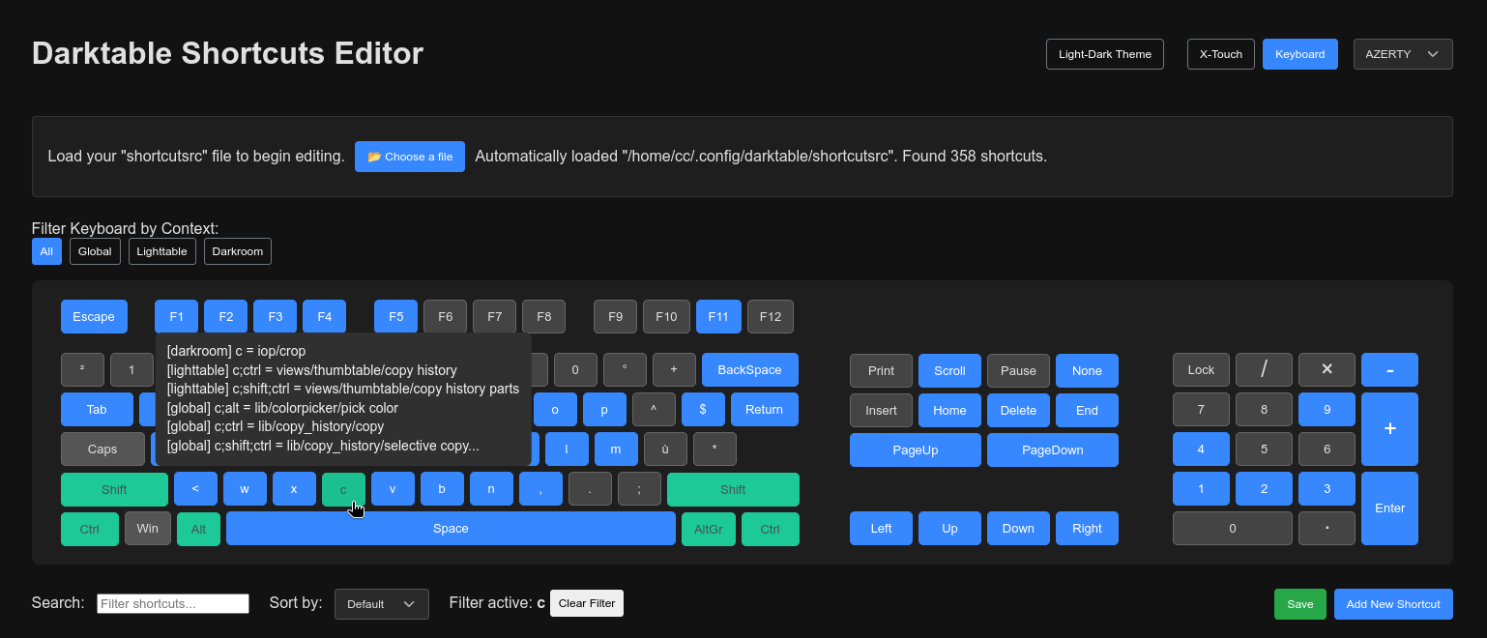Switch to X-Touch device mode
Viewport: 1487px width, 638px height.
coord(1220,54)
